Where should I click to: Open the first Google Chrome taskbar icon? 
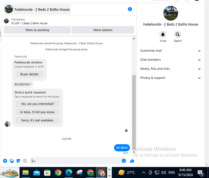pos(58,173)
